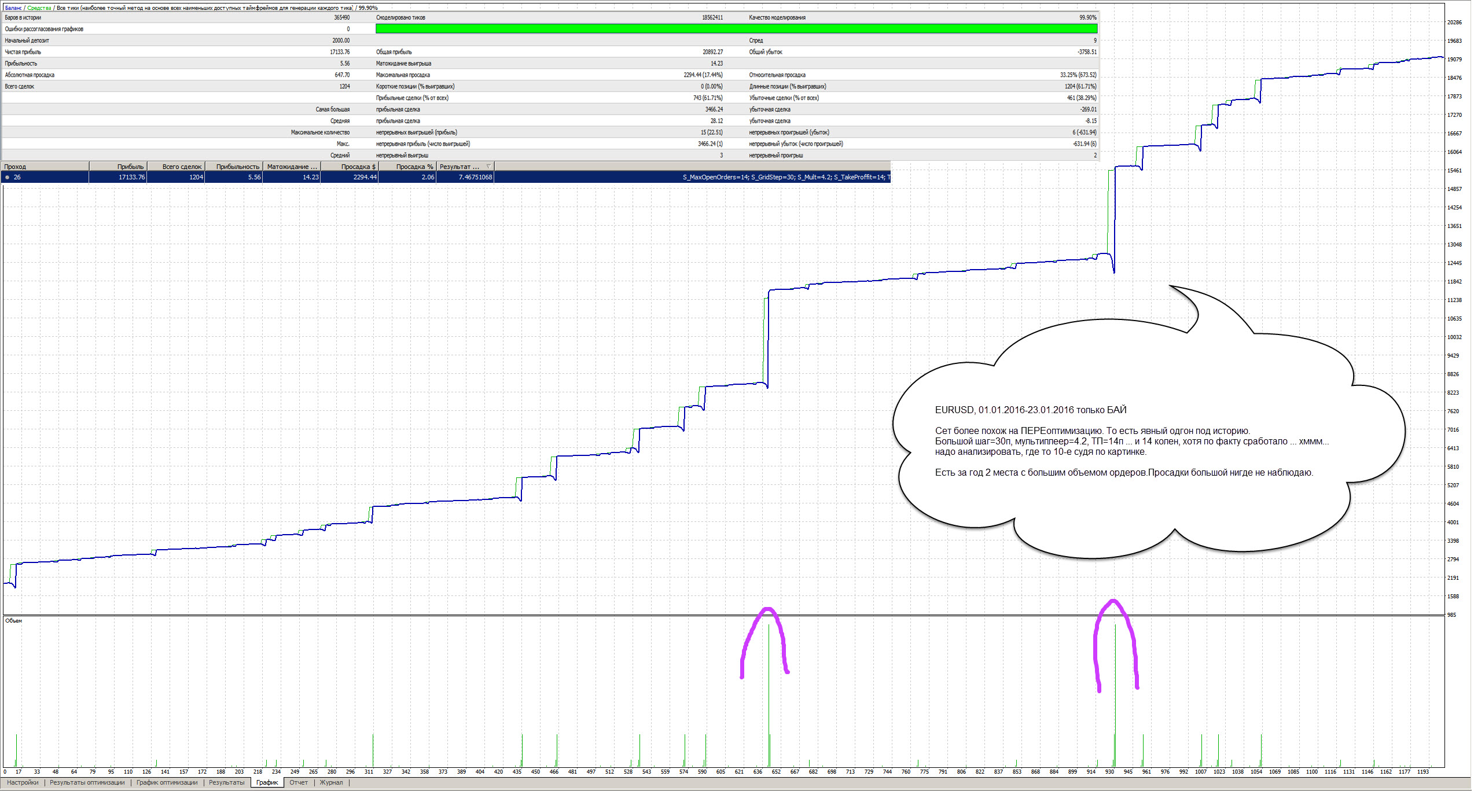Sort by the Всего сделок column header

[176, 167]
